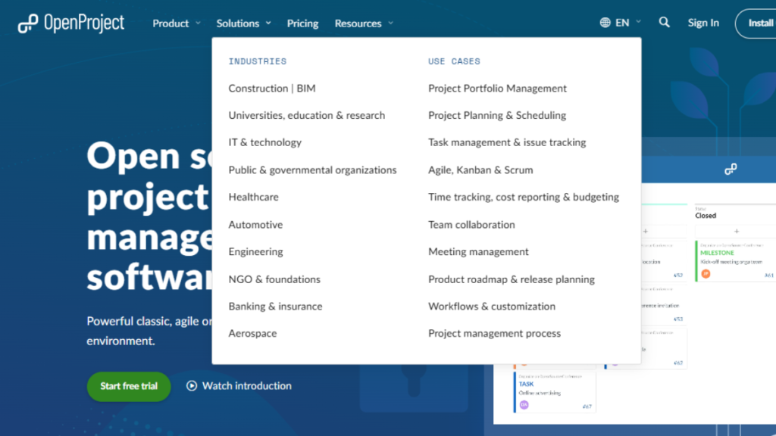Image resolution: width=776 pixels, height=436 pixels.
Task: Select Meeting management
Action: point(478,251)
